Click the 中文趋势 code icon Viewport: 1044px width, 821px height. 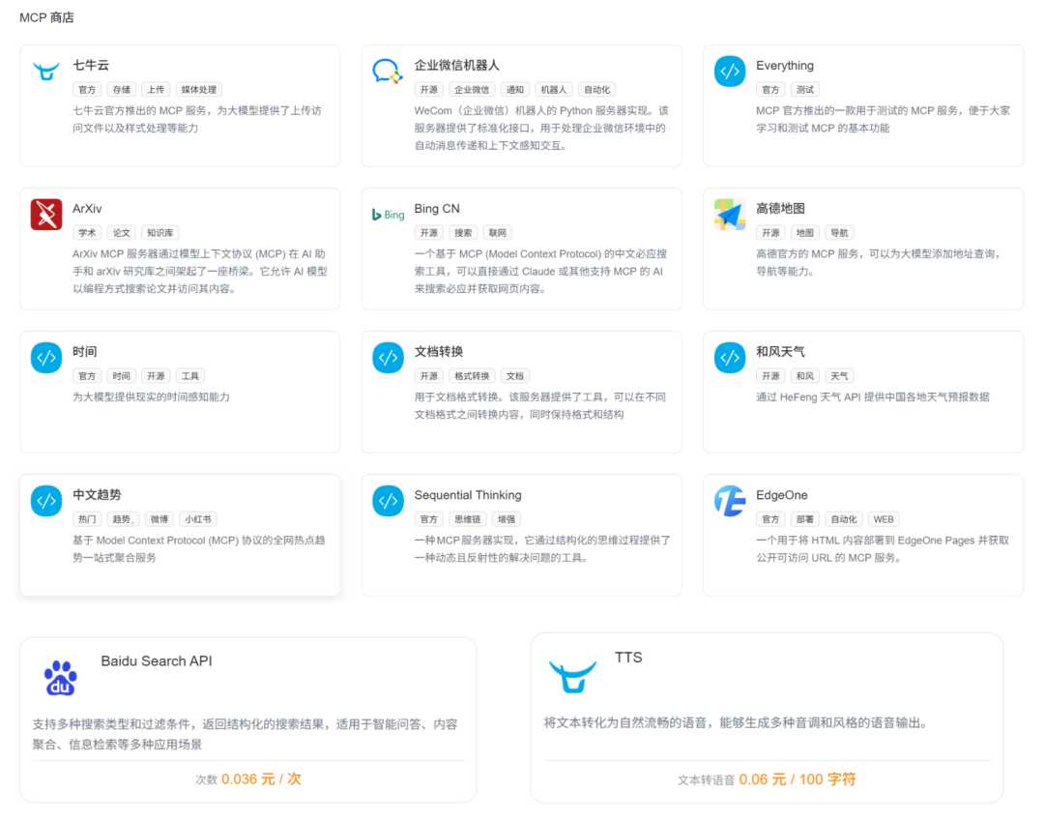pos(46,501)
